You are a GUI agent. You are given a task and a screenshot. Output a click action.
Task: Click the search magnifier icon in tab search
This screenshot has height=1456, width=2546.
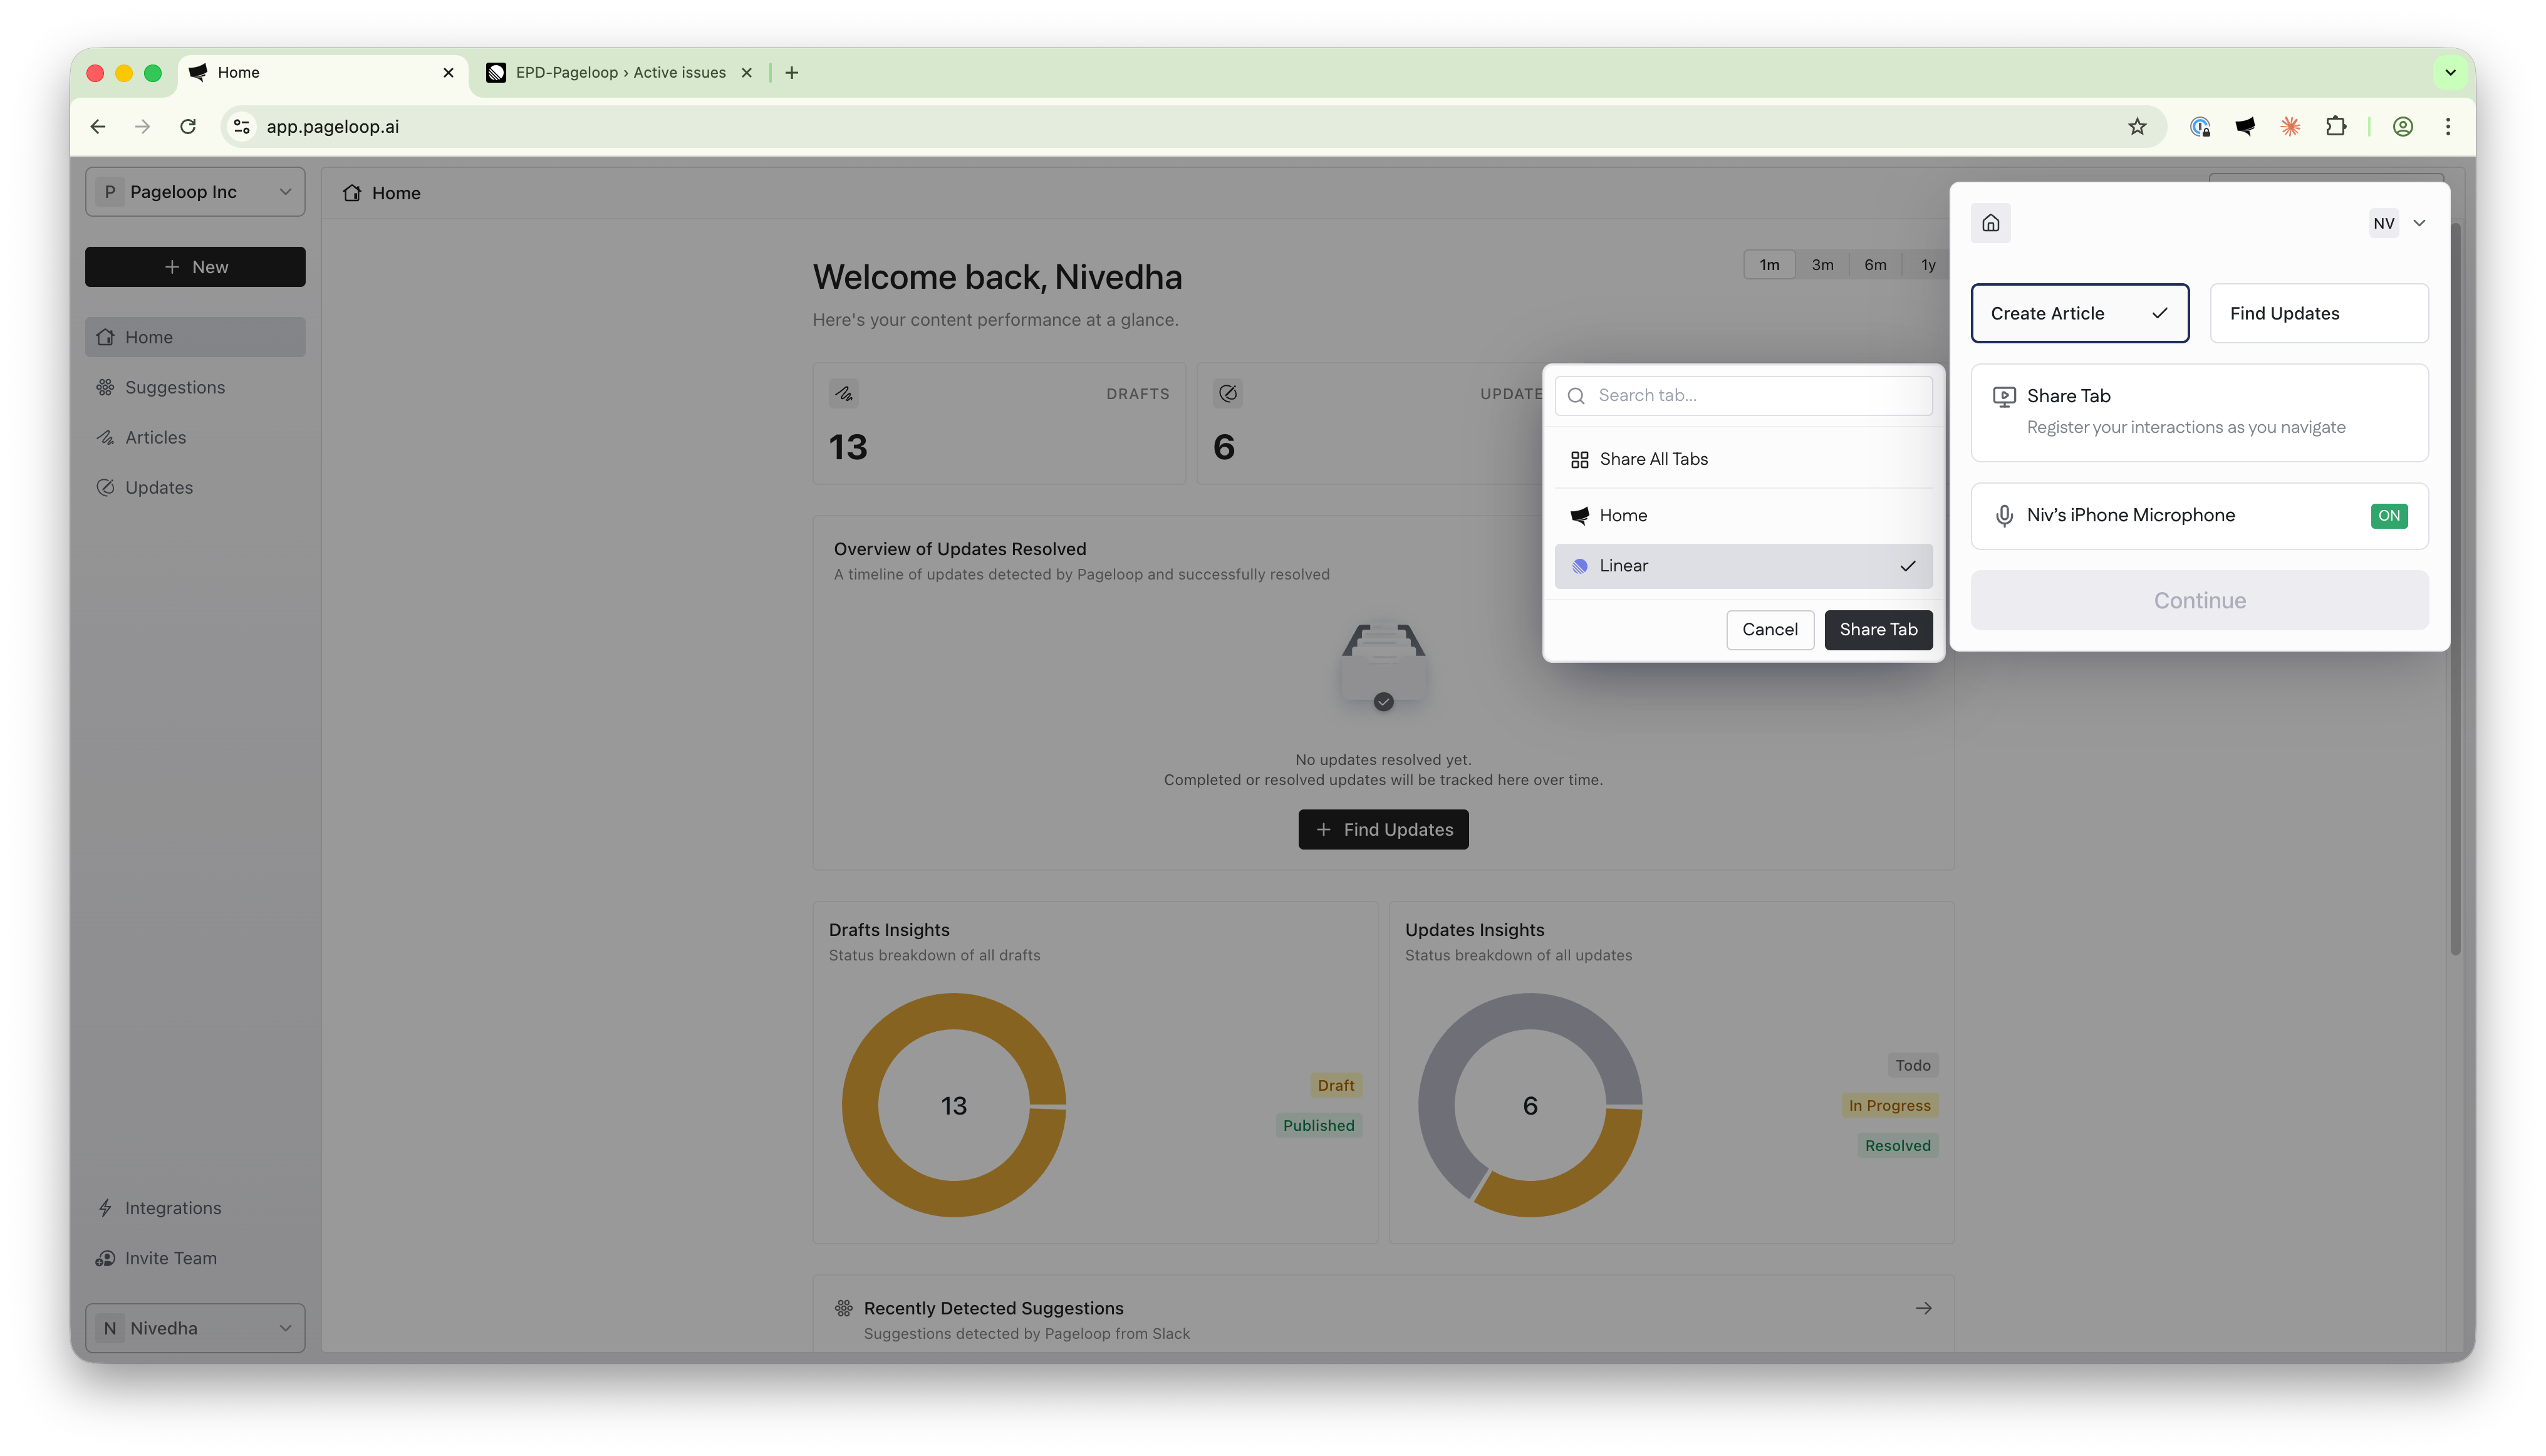point(1576,395)
